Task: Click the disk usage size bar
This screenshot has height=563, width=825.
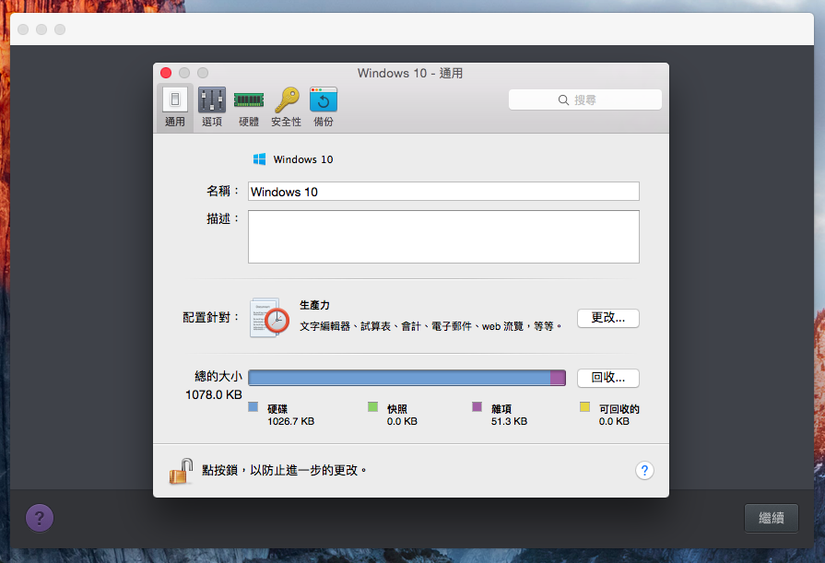Action: click(407, 378)
